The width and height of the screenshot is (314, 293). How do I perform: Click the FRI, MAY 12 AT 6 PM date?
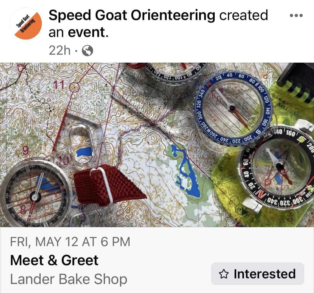(70, 242)
